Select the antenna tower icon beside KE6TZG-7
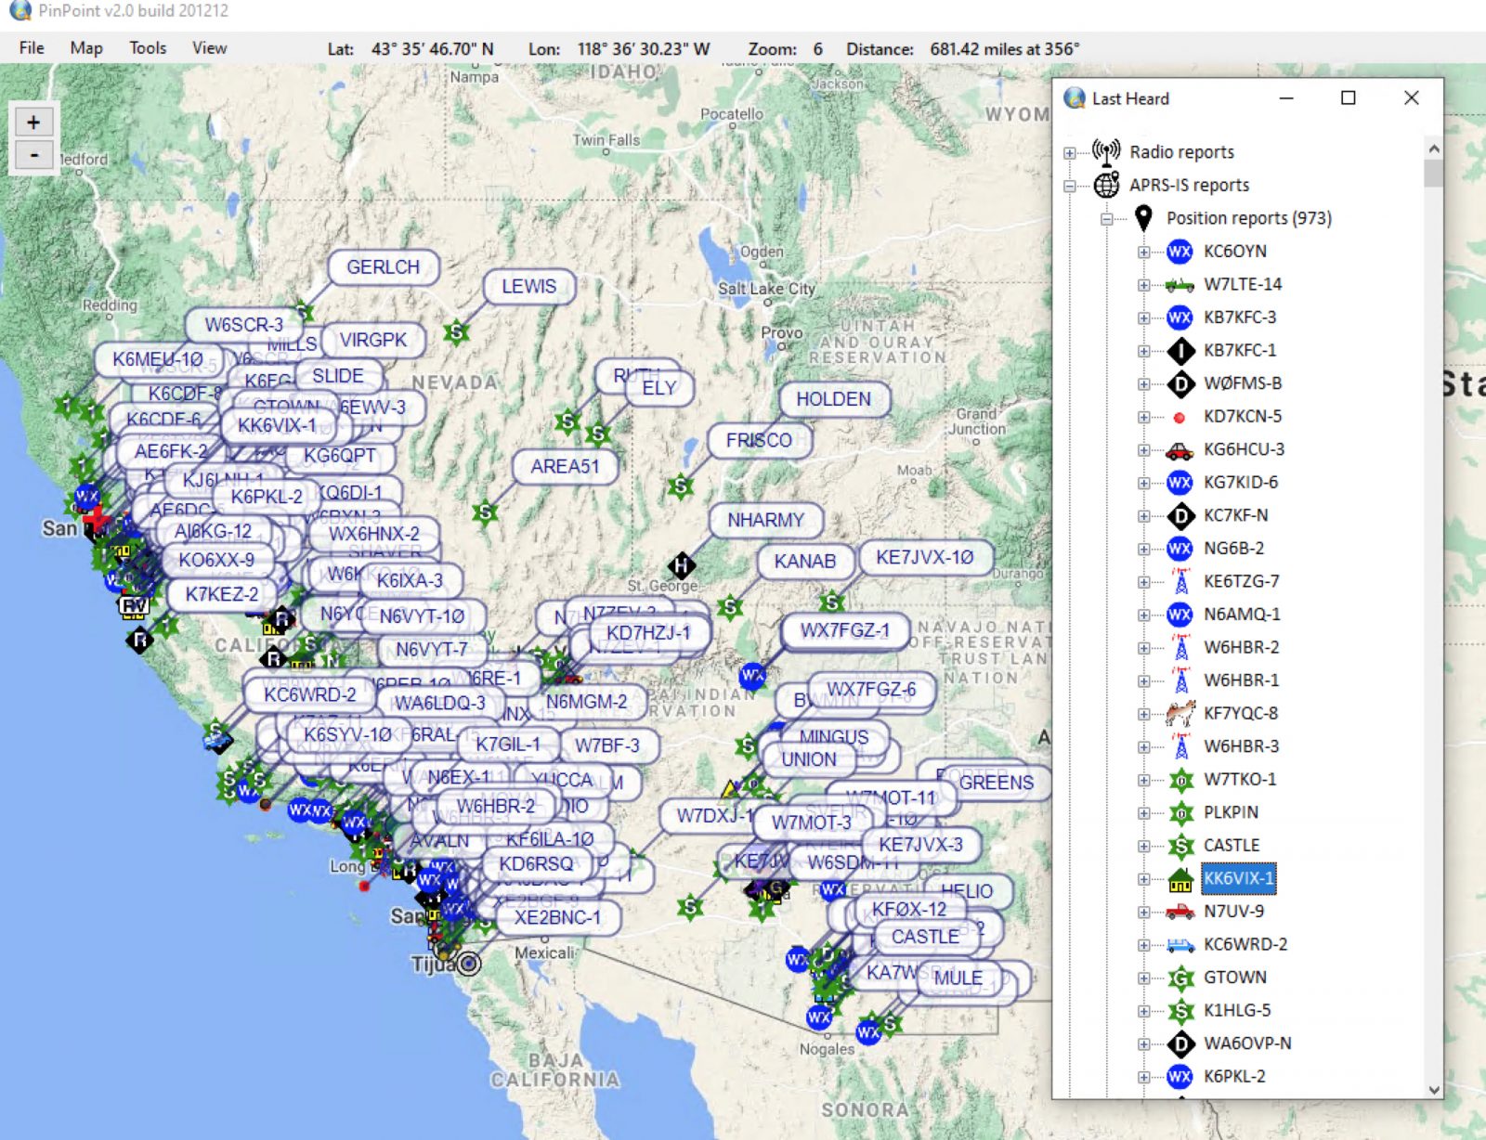 (x=1180, y=581)
